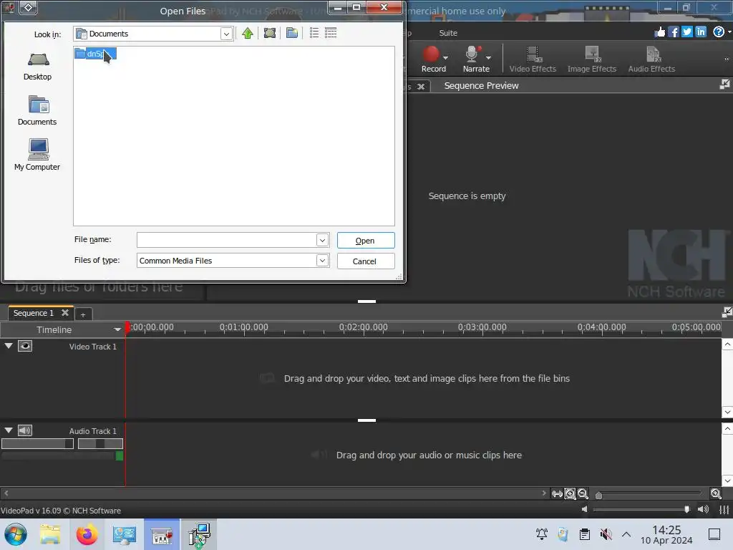Launch Firefox from the taskbar
The width and height of the screenshot is (733, 550).
point(87,534)
